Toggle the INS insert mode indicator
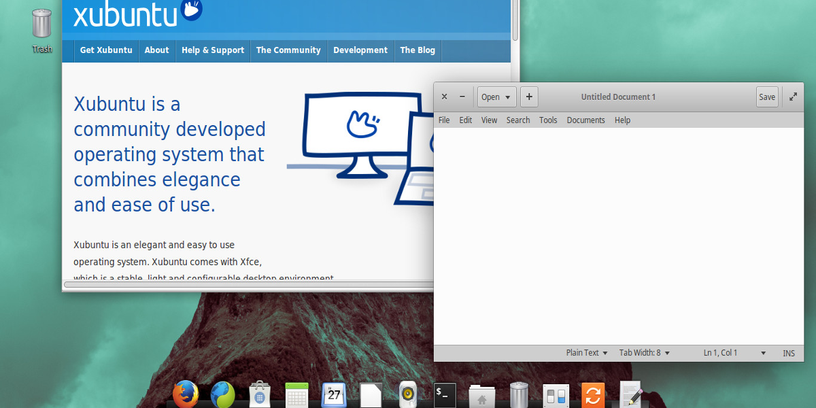Viewport: 816px width, 408px height. pos(789,353)
